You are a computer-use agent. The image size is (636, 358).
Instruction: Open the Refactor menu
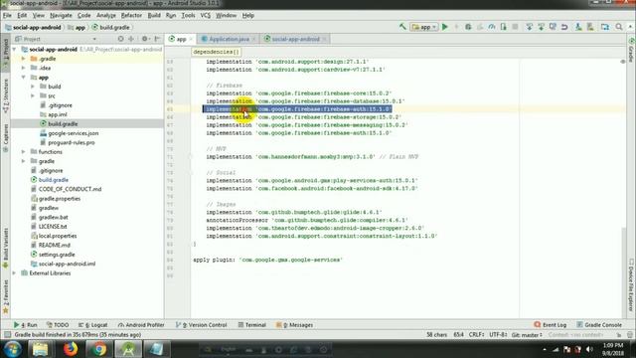tap(131, 16)
